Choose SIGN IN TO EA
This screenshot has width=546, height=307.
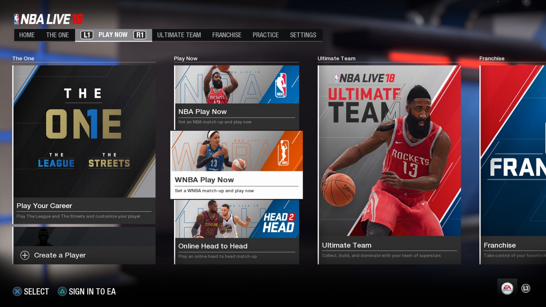click(x=92, y=291)
